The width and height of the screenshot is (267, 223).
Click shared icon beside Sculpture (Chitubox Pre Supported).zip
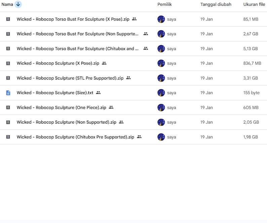(139, 137)
